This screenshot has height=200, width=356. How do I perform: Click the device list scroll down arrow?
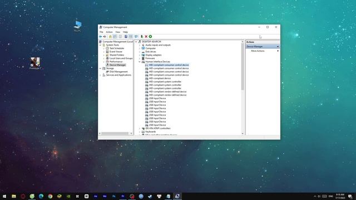click(x=243, y=133)
